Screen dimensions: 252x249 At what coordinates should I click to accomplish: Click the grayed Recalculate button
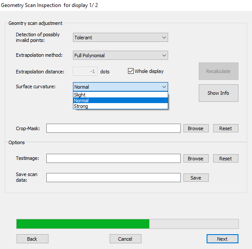point(218,71)
